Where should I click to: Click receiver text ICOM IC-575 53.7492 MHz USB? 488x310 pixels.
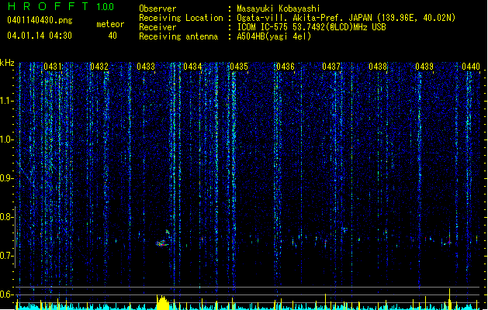[311, 27]
